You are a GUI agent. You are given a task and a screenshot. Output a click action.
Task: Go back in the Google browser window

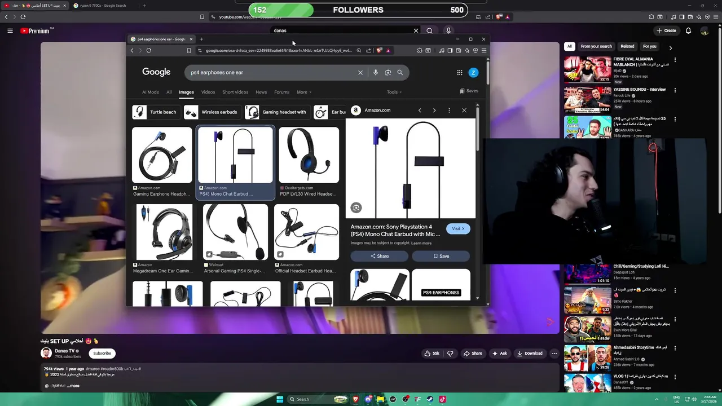[132, 50]
